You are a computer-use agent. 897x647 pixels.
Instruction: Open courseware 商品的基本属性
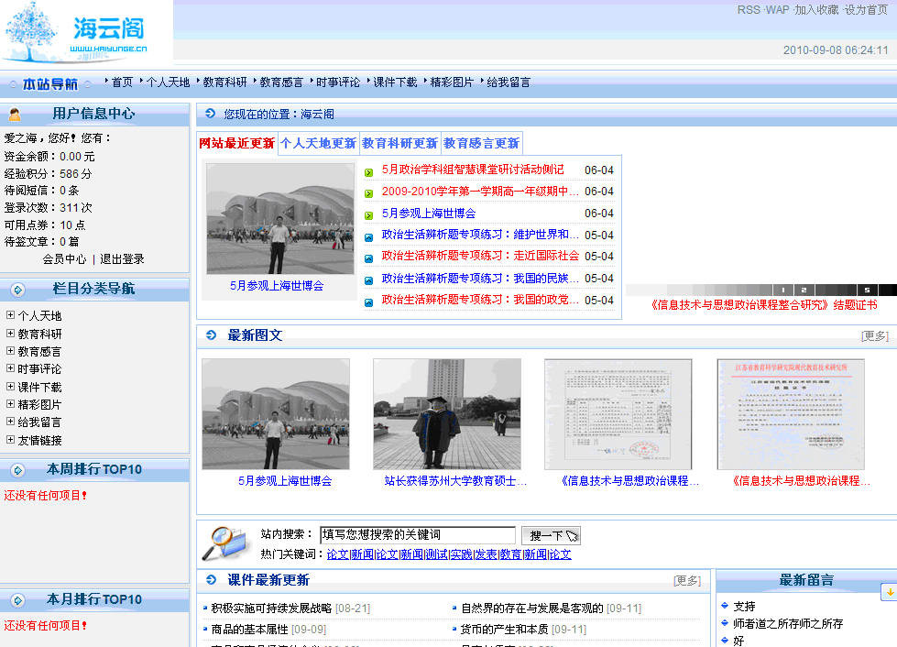coord(249,630)
